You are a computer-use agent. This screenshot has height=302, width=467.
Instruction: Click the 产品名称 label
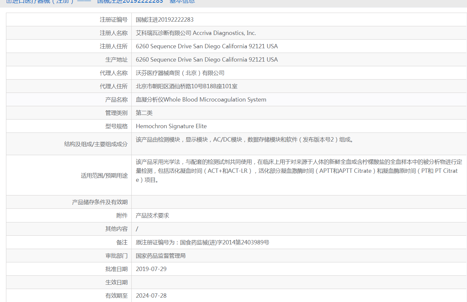pyautogui.click(x=116, y=100)
